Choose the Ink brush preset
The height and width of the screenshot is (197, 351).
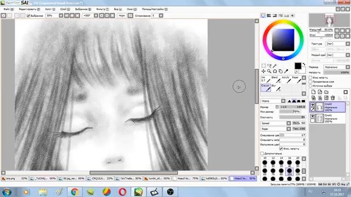click(265, 79)
